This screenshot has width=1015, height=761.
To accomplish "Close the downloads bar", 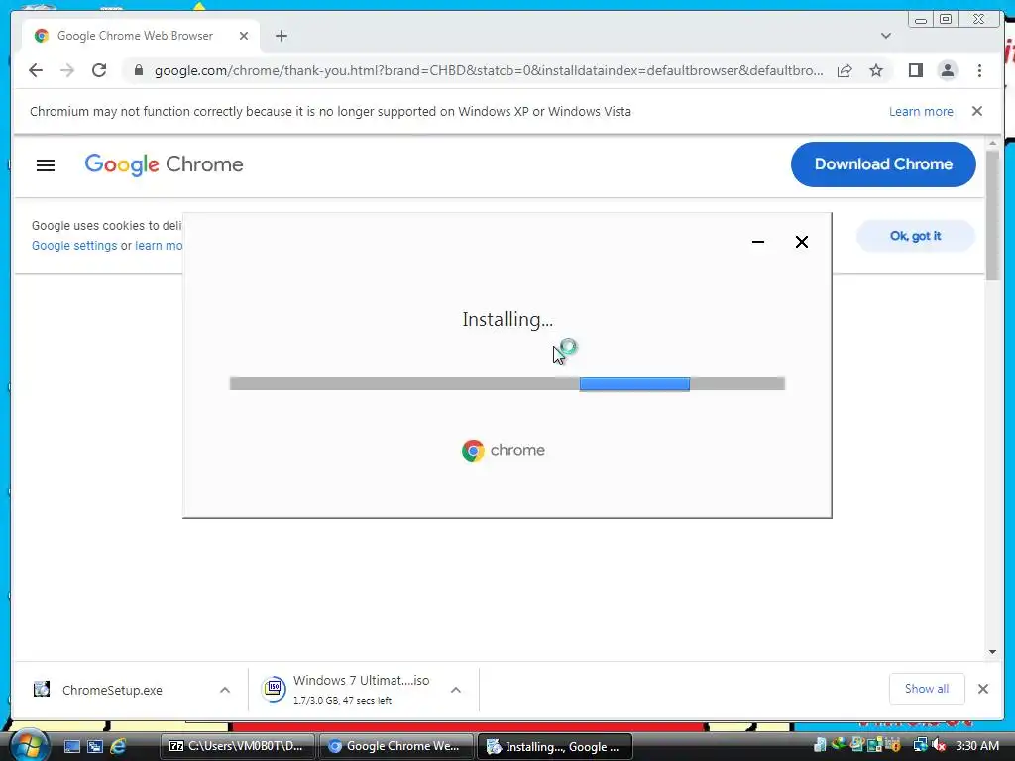I will [x=983, y=690].
